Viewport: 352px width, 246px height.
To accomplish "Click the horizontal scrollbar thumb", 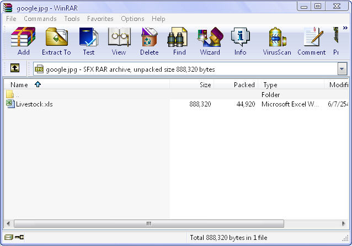I will click(149, 223).
